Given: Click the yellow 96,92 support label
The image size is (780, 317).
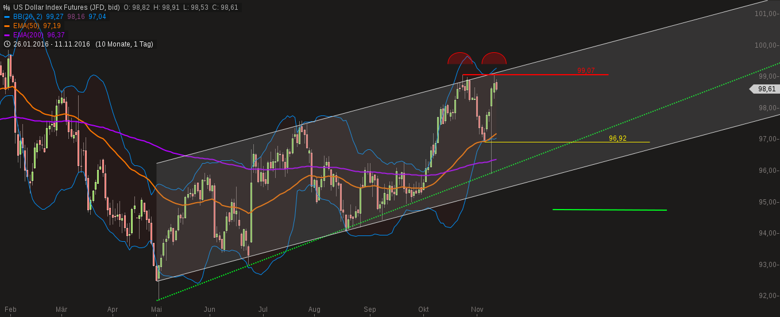Looking at the screenshot, I should point(617,138).
